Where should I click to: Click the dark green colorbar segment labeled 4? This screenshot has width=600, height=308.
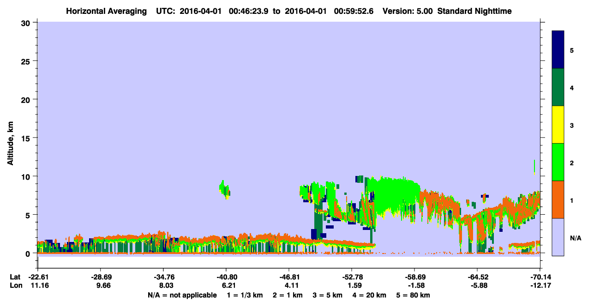click(x=558, y=87)
